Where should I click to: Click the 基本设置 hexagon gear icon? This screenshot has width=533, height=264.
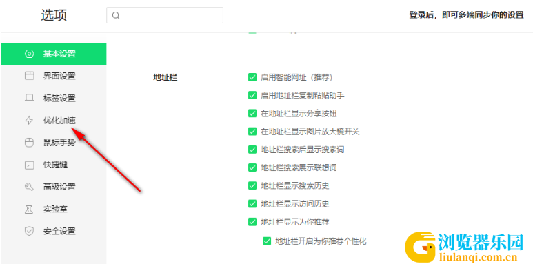pyautogui.click(x=30, y=54)
